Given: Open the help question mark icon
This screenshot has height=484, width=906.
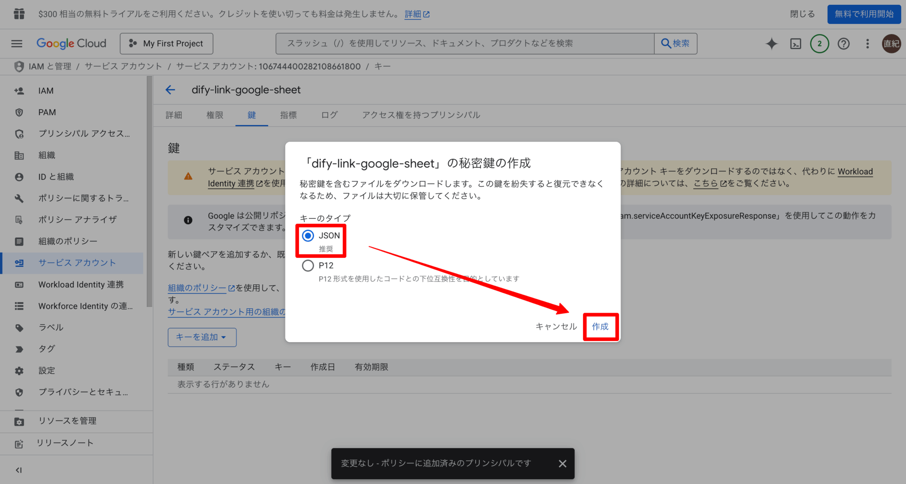Looking at the screenshot, I should [x=844, y=43].
